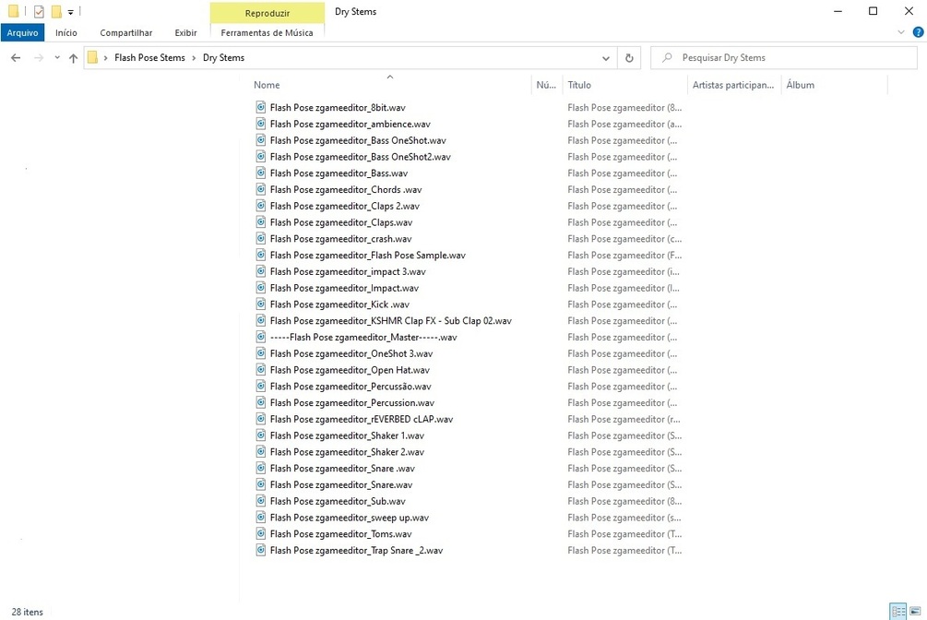Click Flash Pose Stems breadcrumb
This screenshot has width=927, height=620.
pos(149,58)
